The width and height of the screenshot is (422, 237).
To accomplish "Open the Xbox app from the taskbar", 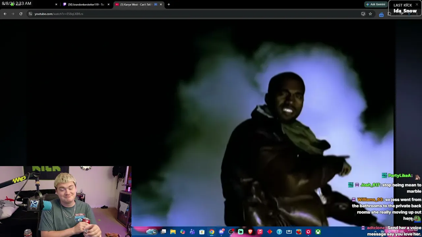I will (x=318, y=232).
